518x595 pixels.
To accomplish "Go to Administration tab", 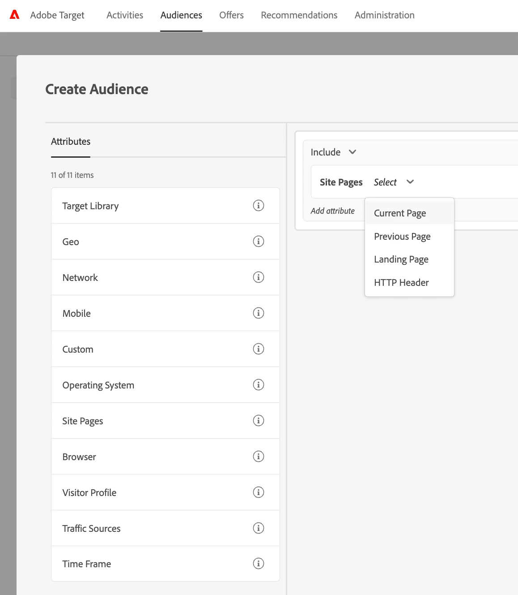I will (x=385, y=15).
